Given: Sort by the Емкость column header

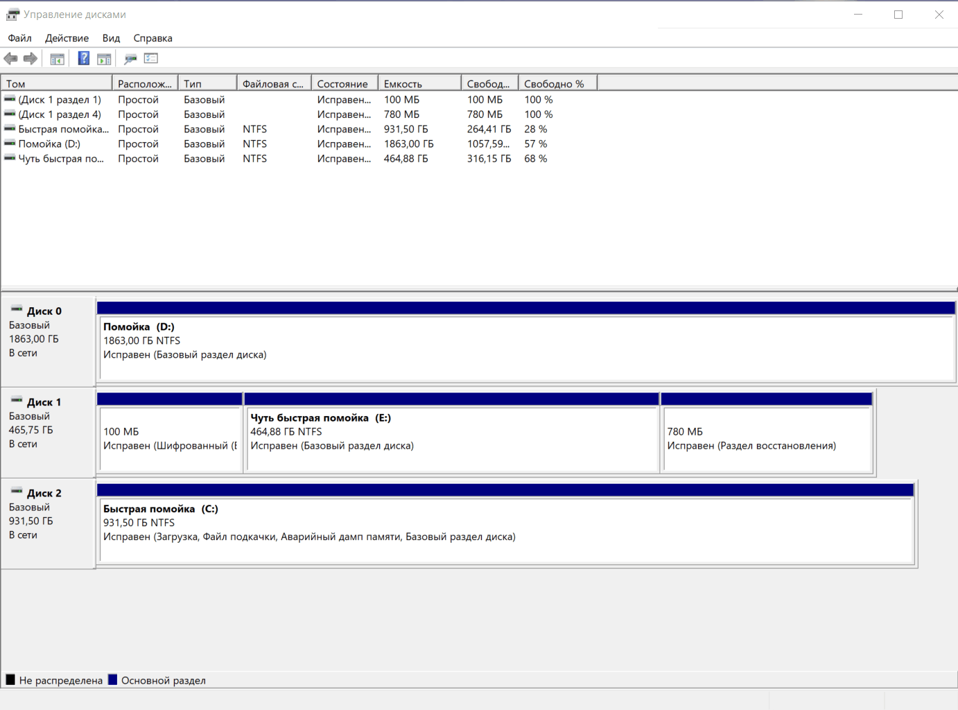Looking at the screenshot, I should [419, 84].
